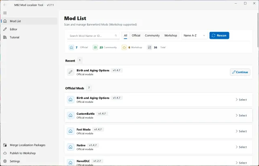The image size is (259, 166).
Task: Click the vertical scrollbar at the right edge
Action: (x=258, y=30)
